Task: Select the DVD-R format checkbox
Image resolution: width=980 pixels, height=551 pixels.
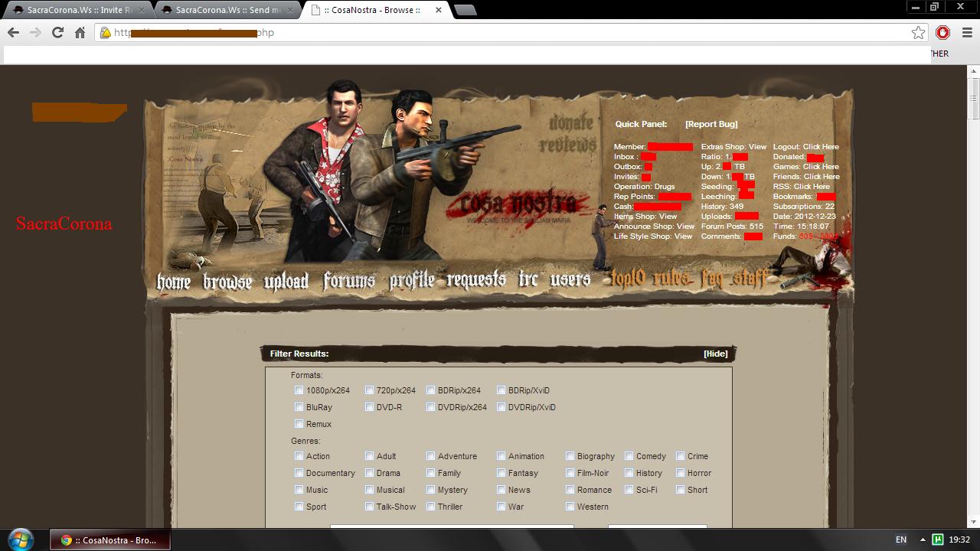Action: click(370, 407)
